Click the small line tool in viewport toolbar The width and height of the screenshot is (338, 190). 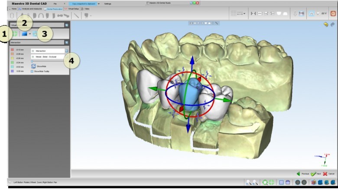217,23
